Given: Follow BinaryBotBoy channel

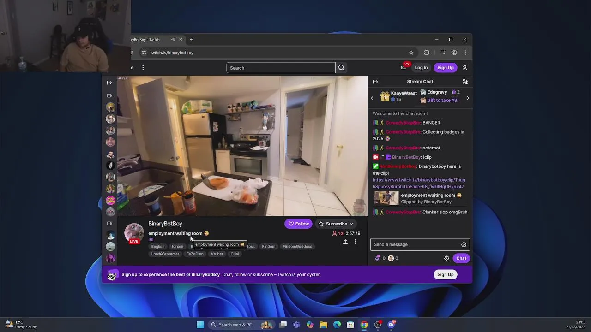Looking at the screenshot, I should 298,224.
